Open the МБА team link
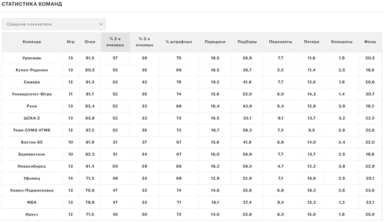This screenshot has width=384, height=222. (32, 203)
